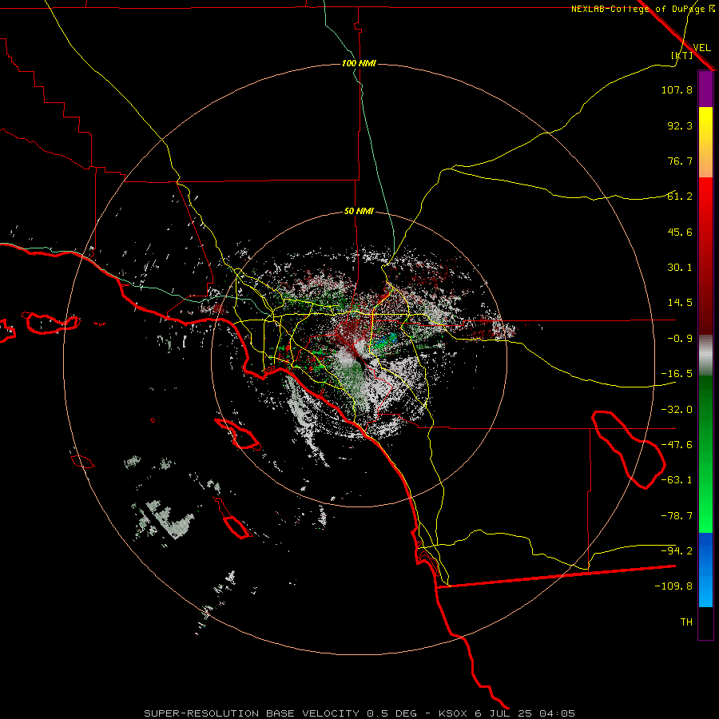The image size is (719, 719).
Task: Select the 45.6 legend value
Action: (680, 232)
